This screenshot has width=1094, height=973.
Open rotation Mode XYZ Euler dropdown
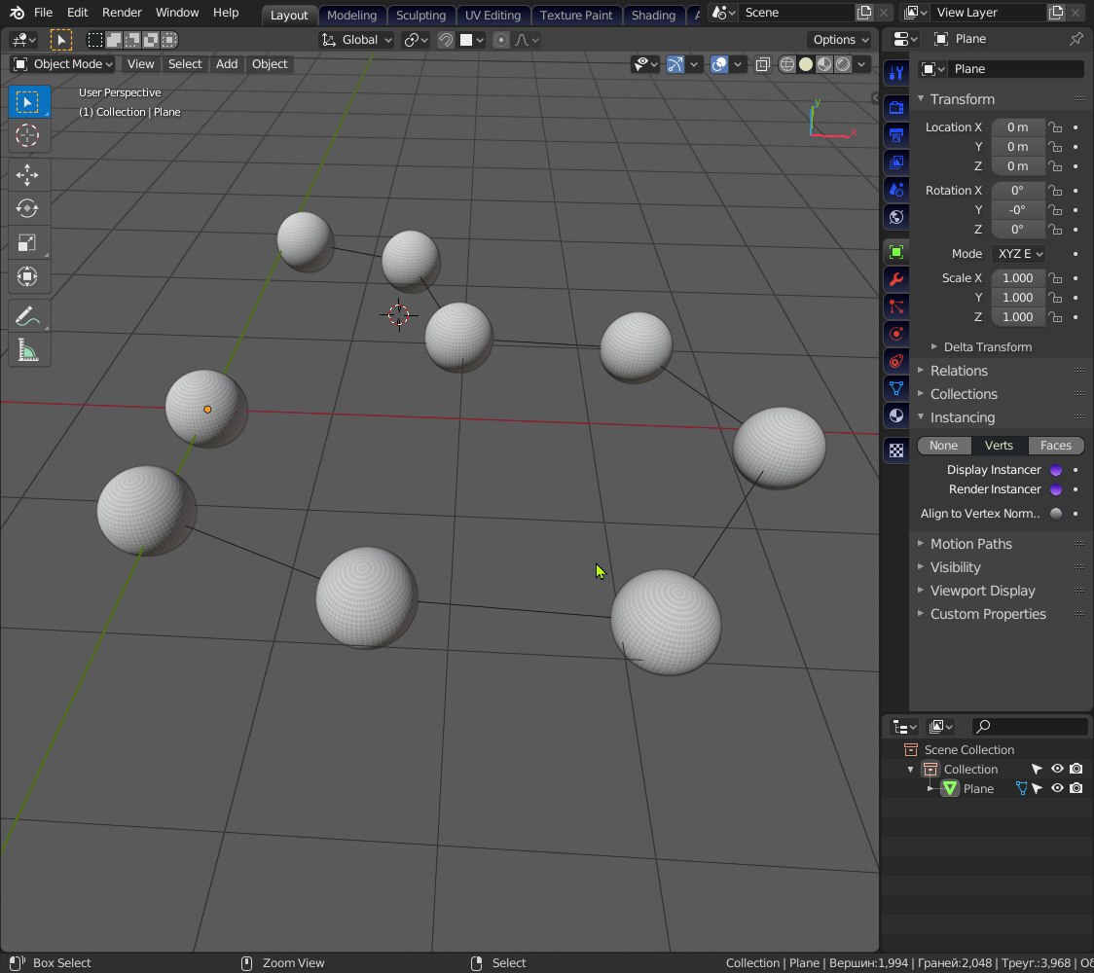(x=1019, y=254)
